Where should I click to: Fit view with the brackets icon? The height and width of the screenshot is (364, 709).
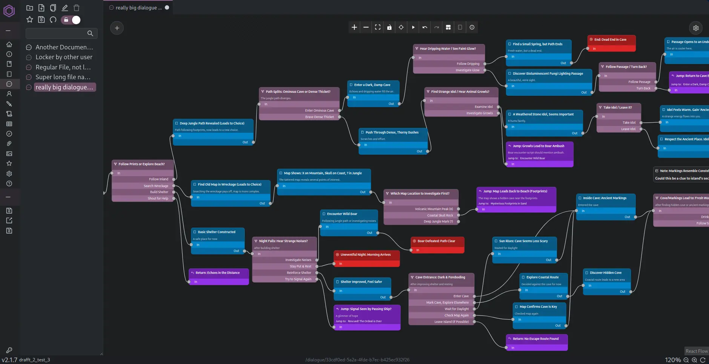pyautogui.click(x=378, y=27)
